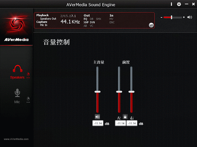
Task: Select the Mic tab label
Action: click(17, 102)
